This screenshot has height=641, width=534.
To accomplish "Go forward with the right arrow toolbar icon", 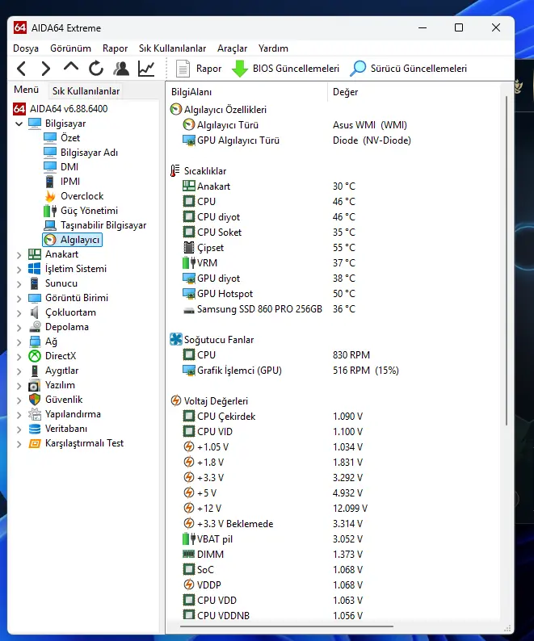I will coord(46,69).
